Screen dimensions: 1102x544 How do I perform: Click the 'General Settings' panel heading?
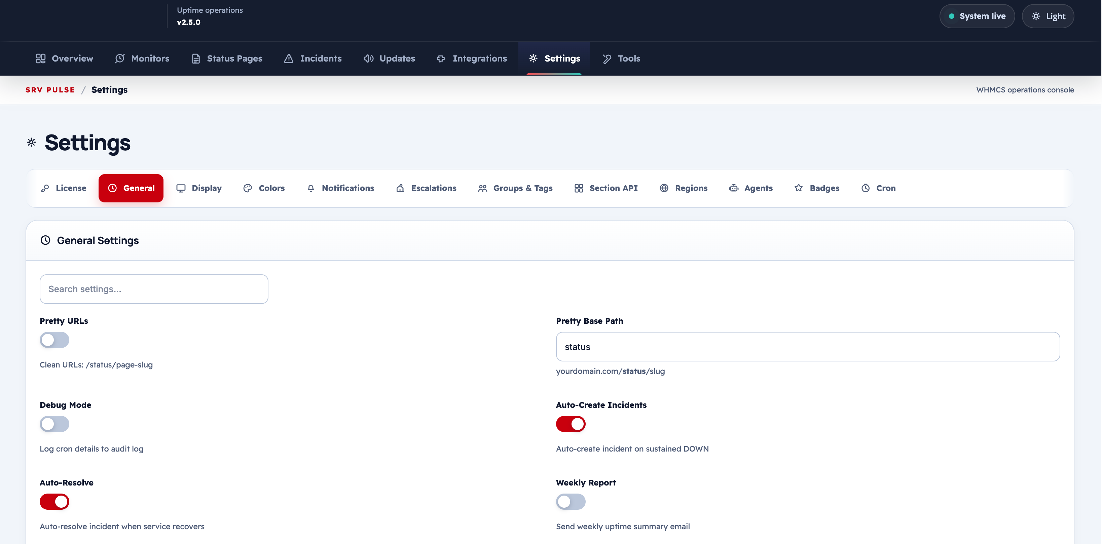[x=98, y=240]
